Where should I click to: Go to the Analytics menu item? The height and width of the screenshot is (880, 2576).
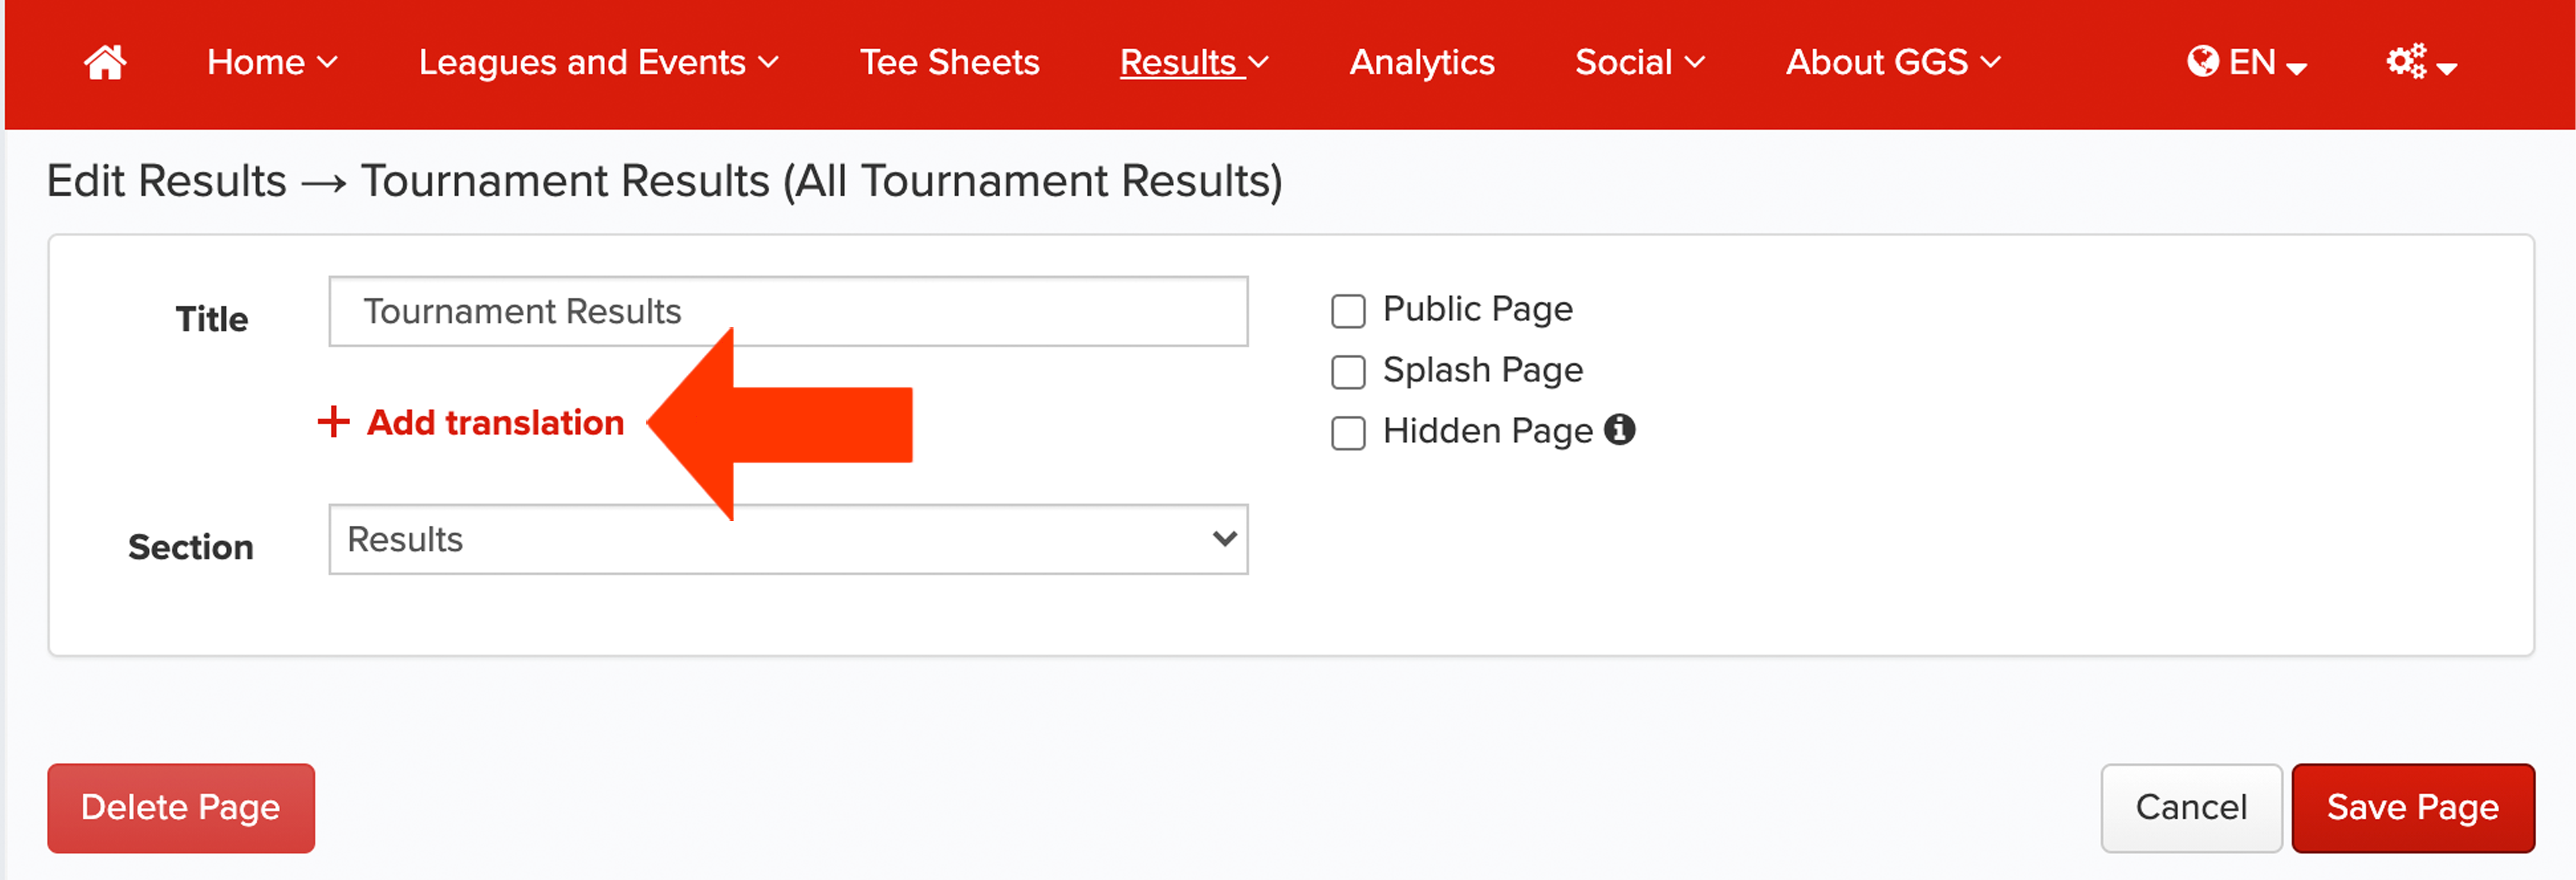[1422, 62]
